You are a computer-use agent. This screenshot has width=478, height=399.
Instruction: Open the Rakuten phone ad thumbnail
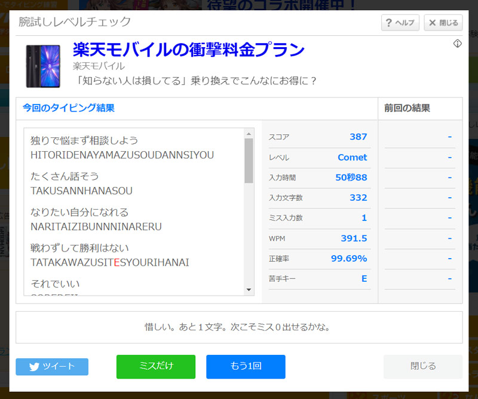pos(43,66)
